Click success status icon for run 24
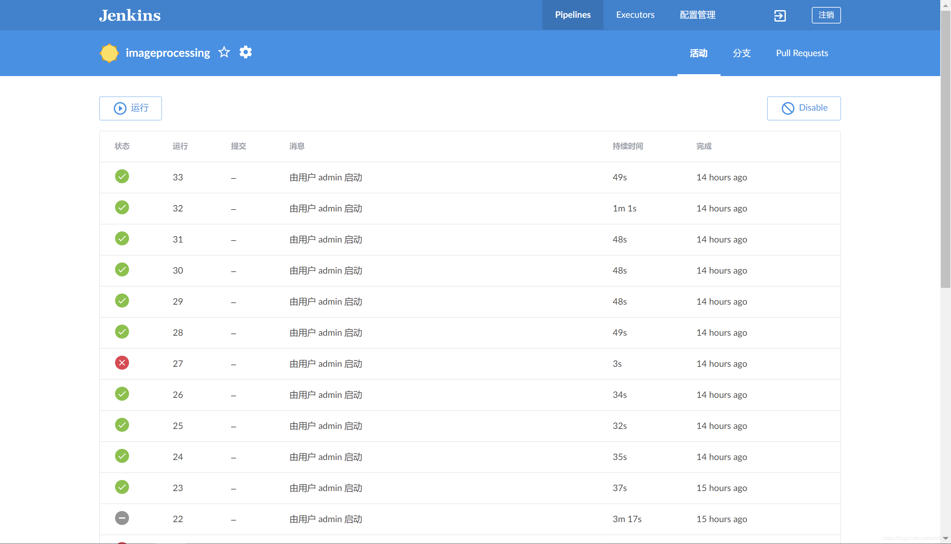The width and height of the screenshot is (951, 544). [122, 456]
